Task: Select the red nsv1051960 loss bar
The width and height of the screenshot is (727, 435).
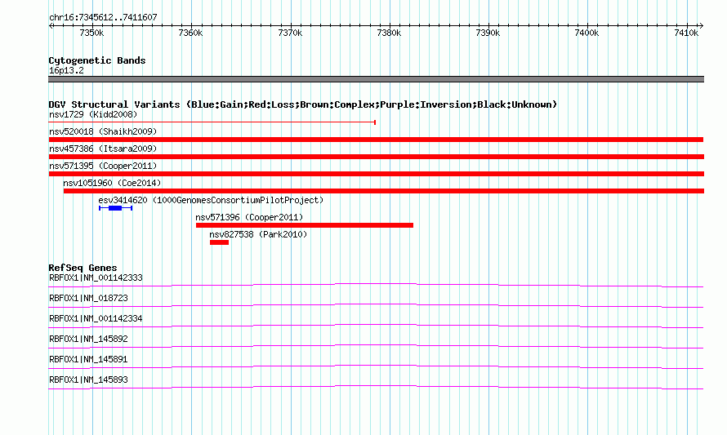Action: click(384, 191)
